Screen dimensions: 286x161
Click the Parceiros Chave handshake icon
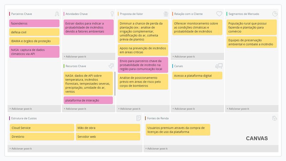pos(57,14)
